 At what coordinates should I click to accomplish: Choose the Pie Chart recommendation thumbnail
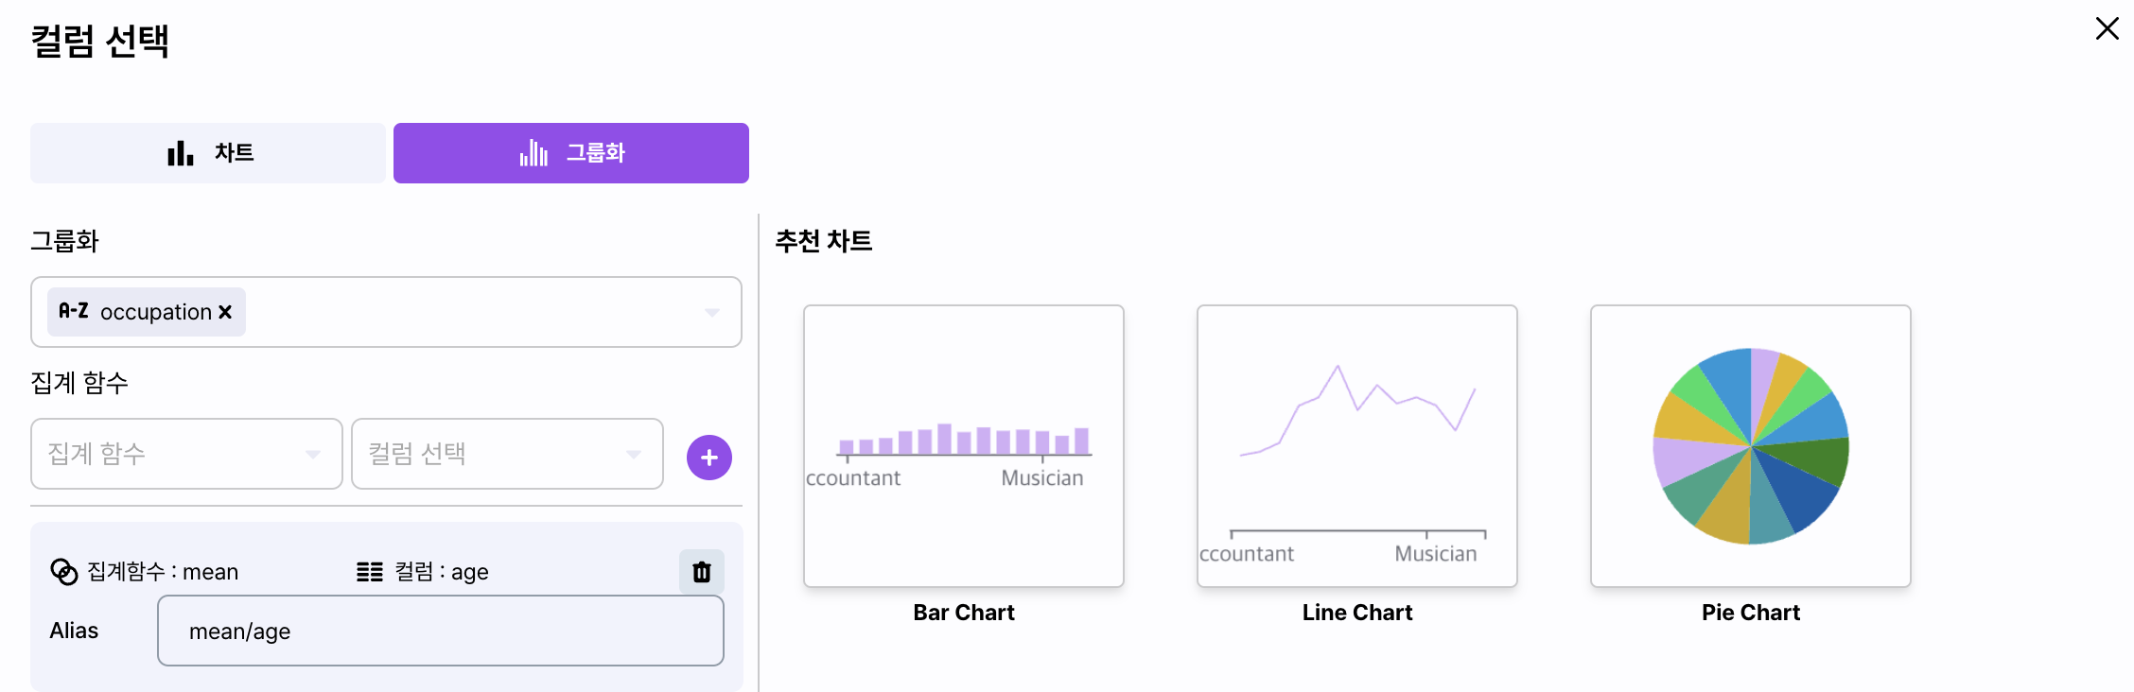(x=1751, y=446)
